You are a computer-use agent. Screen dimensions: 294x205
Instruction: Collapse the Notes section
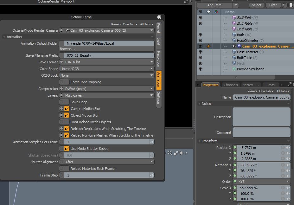click(199, 104)
